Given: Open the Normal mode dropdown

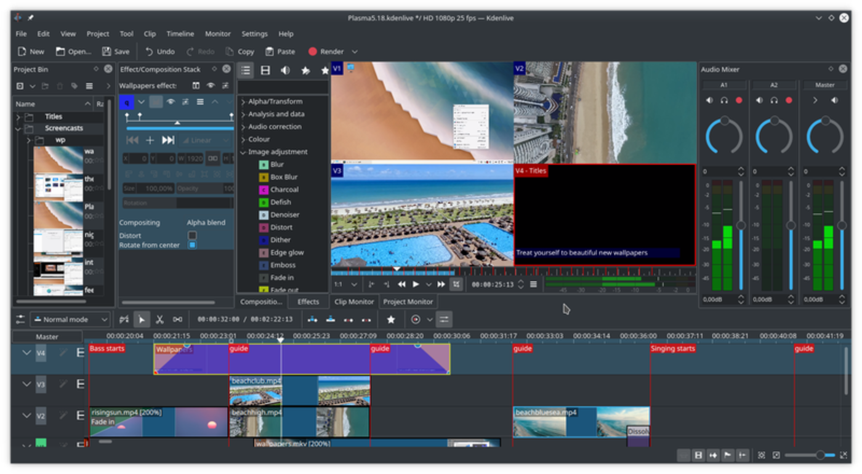Looking at the screenshot, I should (x=70, y=319).
